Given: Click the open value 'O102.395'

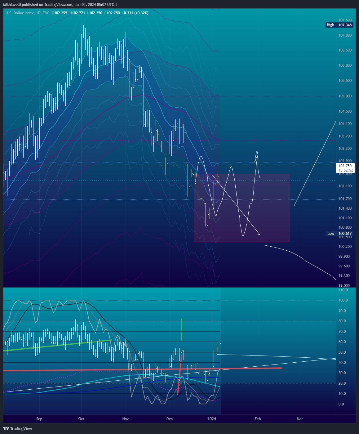Looking at the screenshot, I should [x=60, y=13].
